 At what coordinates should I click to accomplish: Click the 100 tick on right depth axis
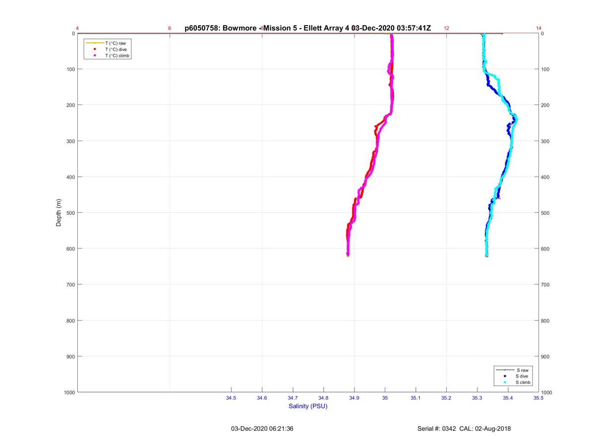[545, 69]
